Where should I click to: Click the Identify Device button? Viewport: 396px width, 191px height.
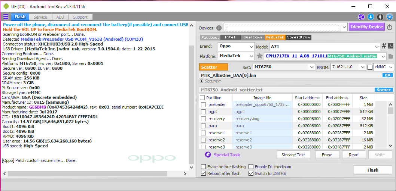pyautogui.click(x=367, y=27)
